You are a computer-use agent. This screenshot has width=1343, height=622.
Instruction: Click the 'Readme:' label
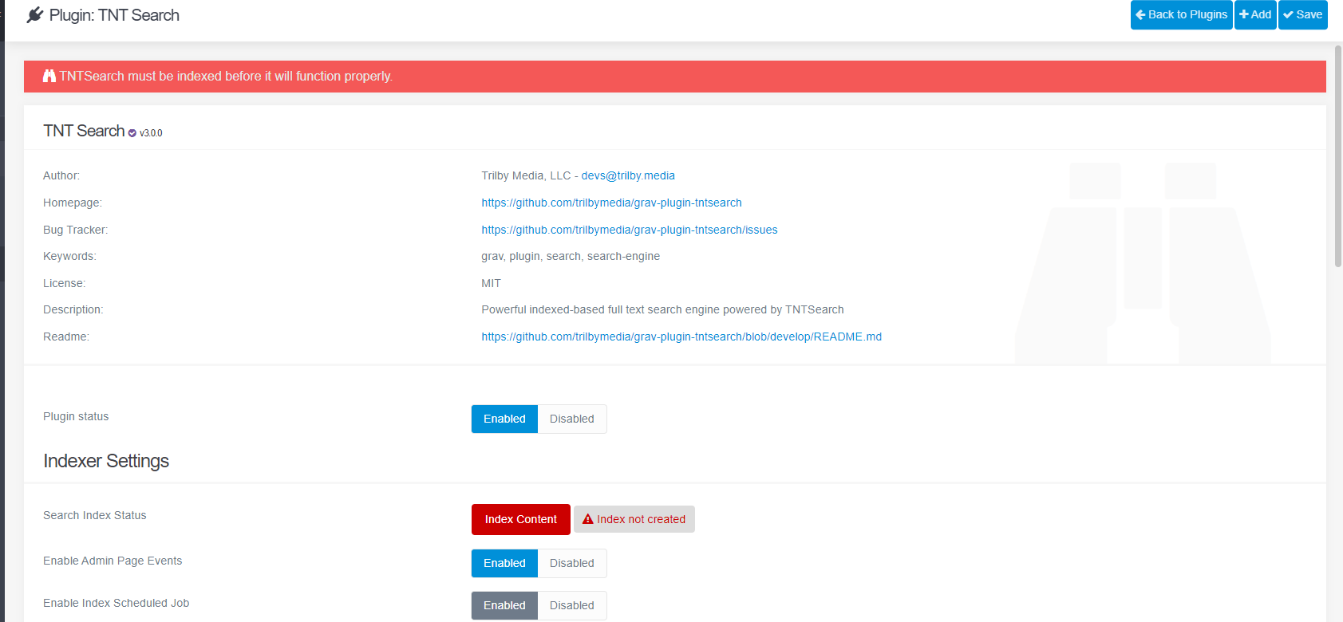[66, 337]
